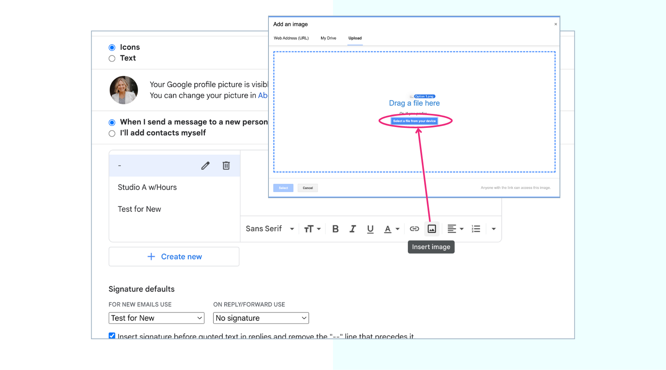Switch to the My Drive tab
This screenshot has height=370, width=666.
[328, 38]
